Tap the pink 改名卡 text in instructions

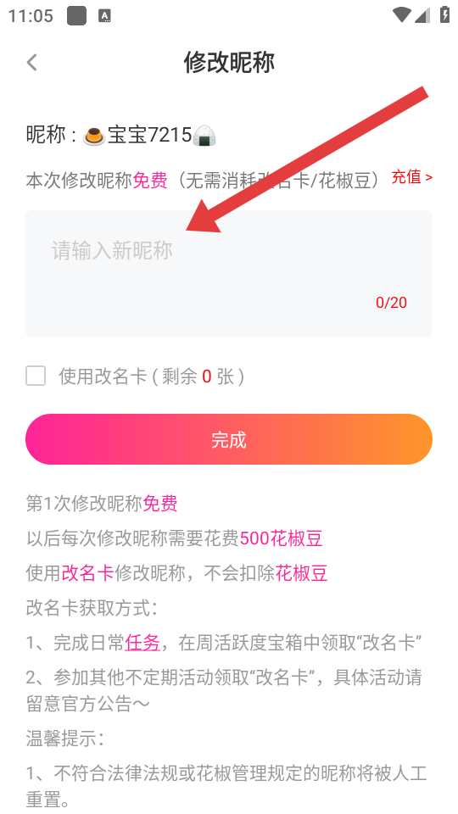[x=87, y=573]
